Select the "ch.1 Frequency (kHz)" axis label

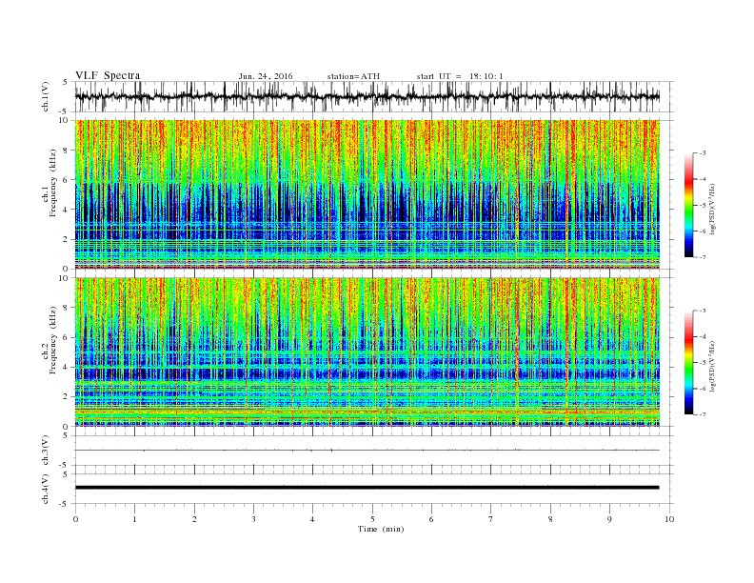[50, 183]
